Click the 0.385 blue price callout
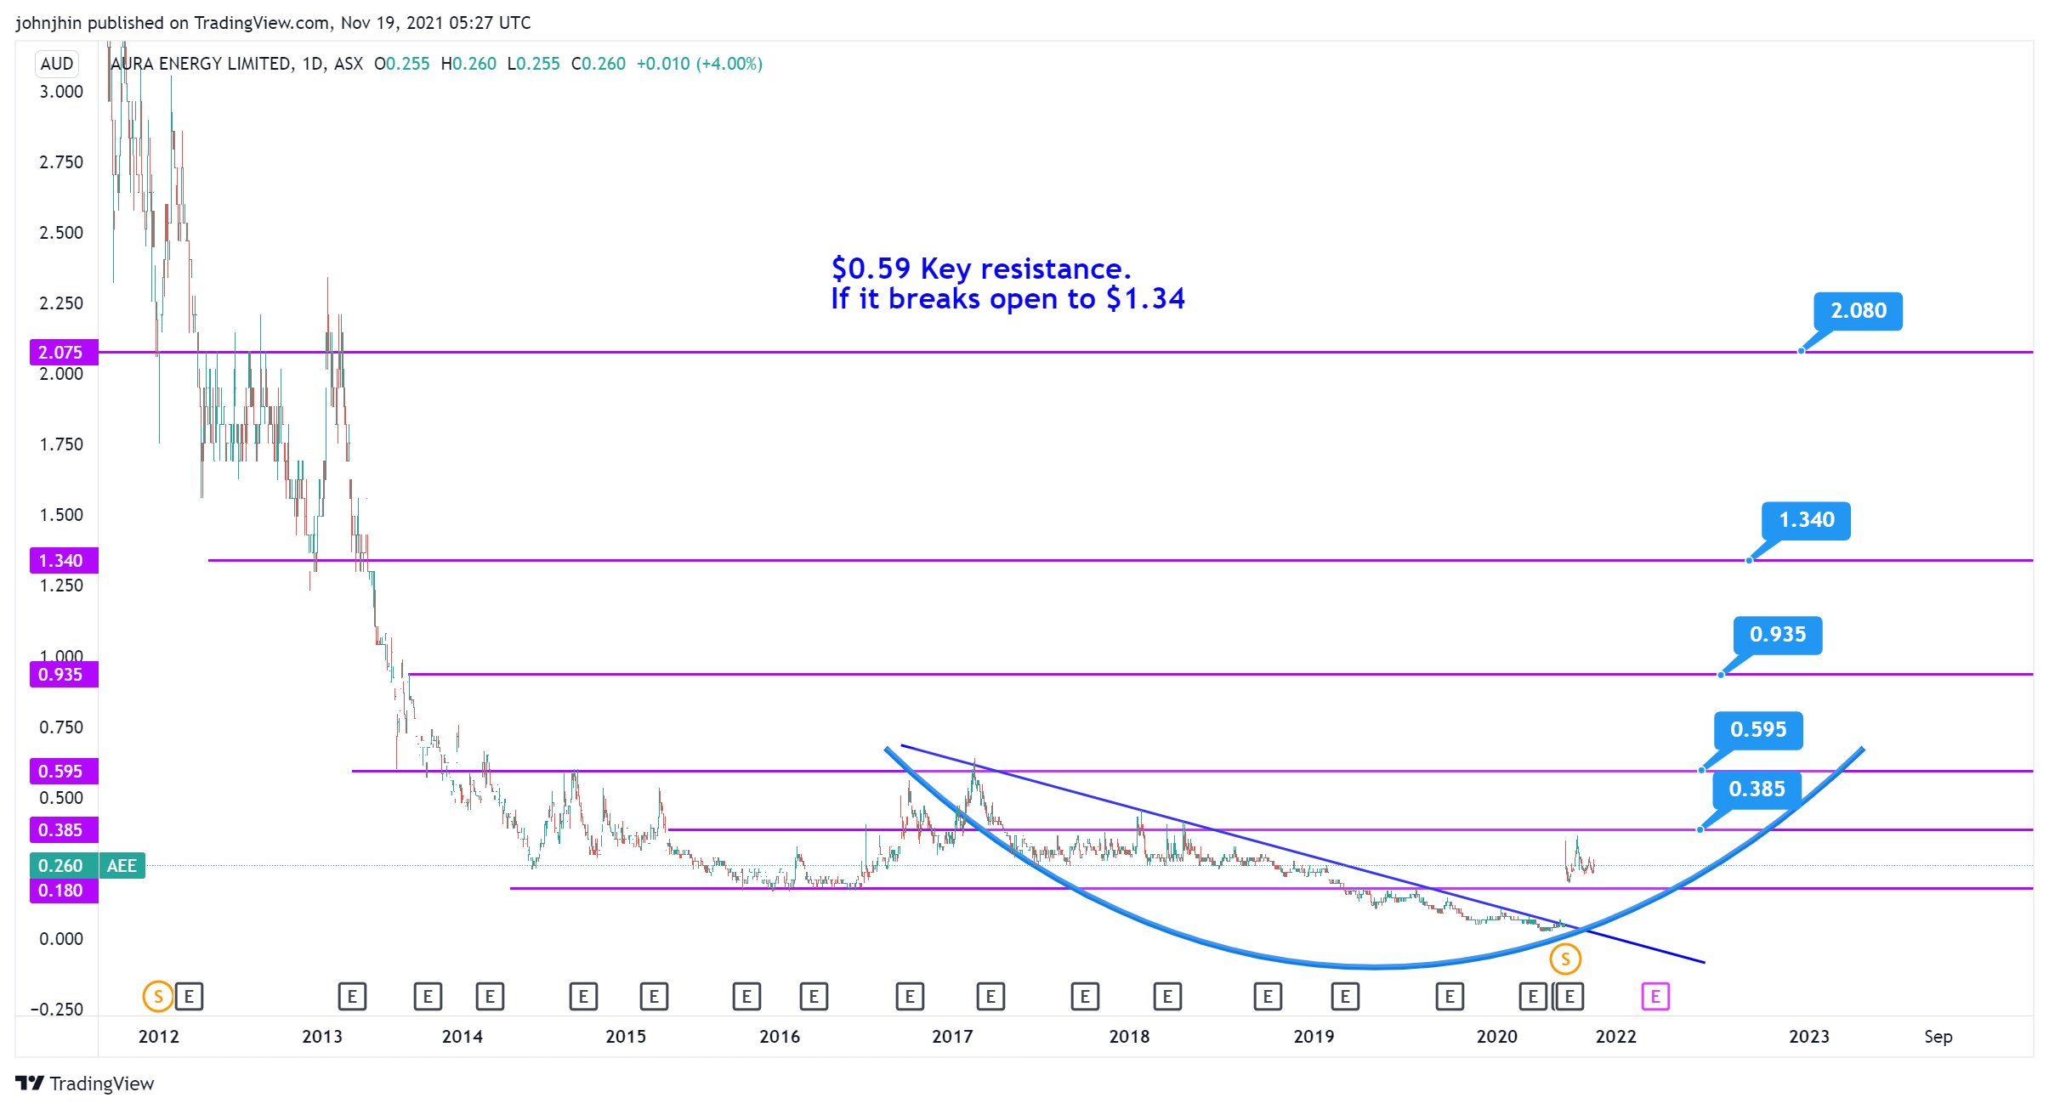 pyautogui.click(x=1757, y=789)
